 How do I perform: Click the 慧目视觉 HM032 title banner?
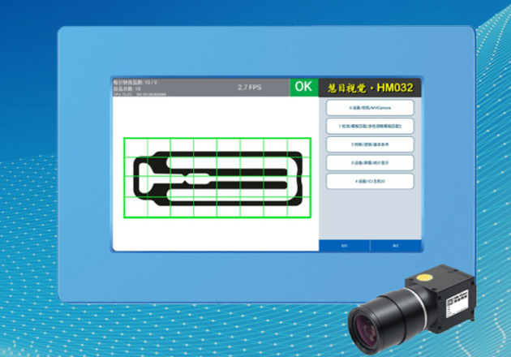pyautogui.click(x=370, y=87)
